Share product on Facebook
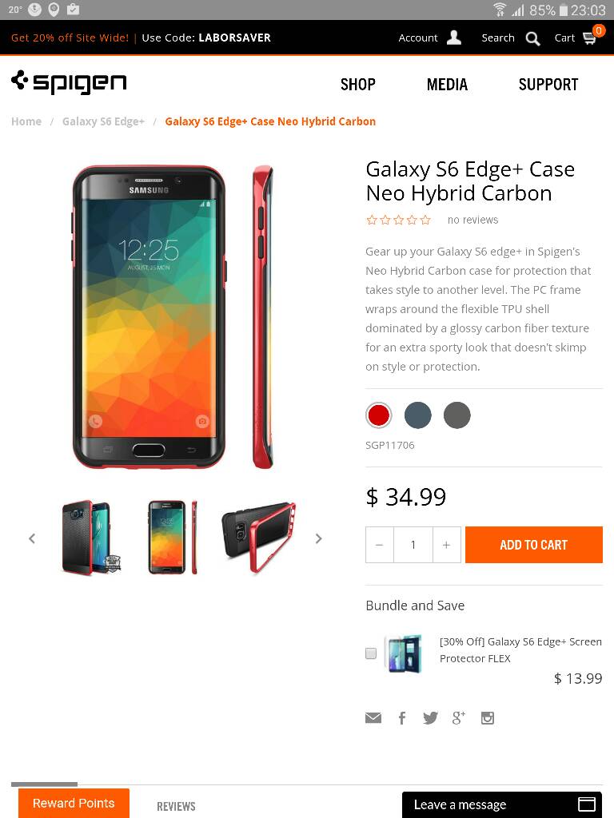The image size is (614, 818). click(x=402, y=718)
